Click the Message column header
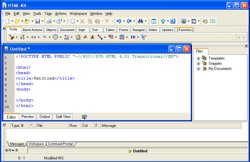The width and height of the screenshot is (250, 162). point(109,126)
